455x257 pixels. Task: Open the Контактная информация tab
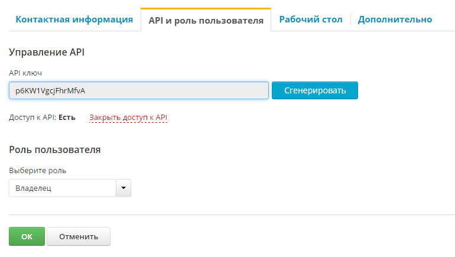[74, 19]
